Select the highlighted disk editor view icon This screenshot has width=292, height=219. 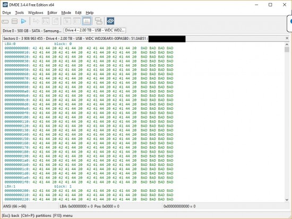click(x=87, y=21)
